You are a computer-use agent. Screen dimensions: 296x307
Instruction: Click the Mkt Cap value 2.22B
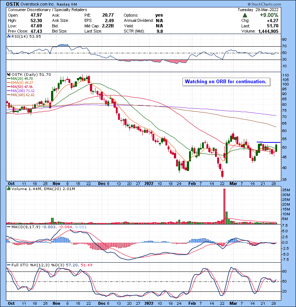click(x=108, y=26)
